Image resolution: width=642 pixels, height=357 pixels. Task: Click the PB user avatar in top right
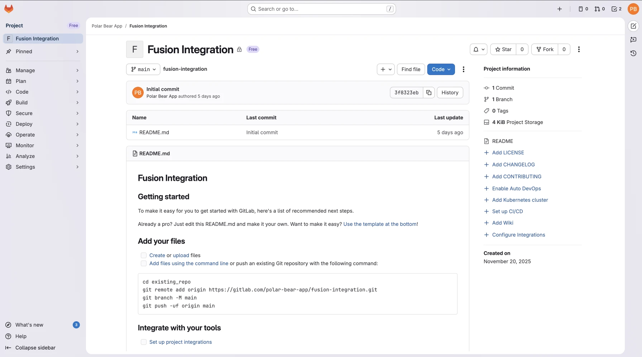tap(633, 9)
